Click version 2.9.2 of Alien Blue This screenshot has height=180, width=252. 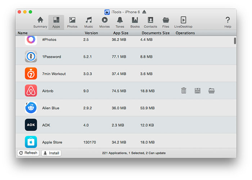[87, 108]
